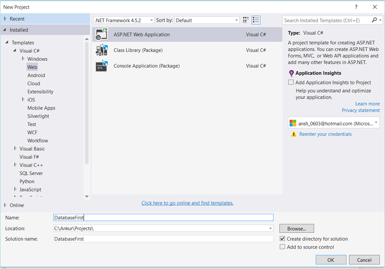This screenshot has height=269, width=385.
Task: Expand the Visual C++ tree node
Action: pyautogui.click(x=15, y=165)
